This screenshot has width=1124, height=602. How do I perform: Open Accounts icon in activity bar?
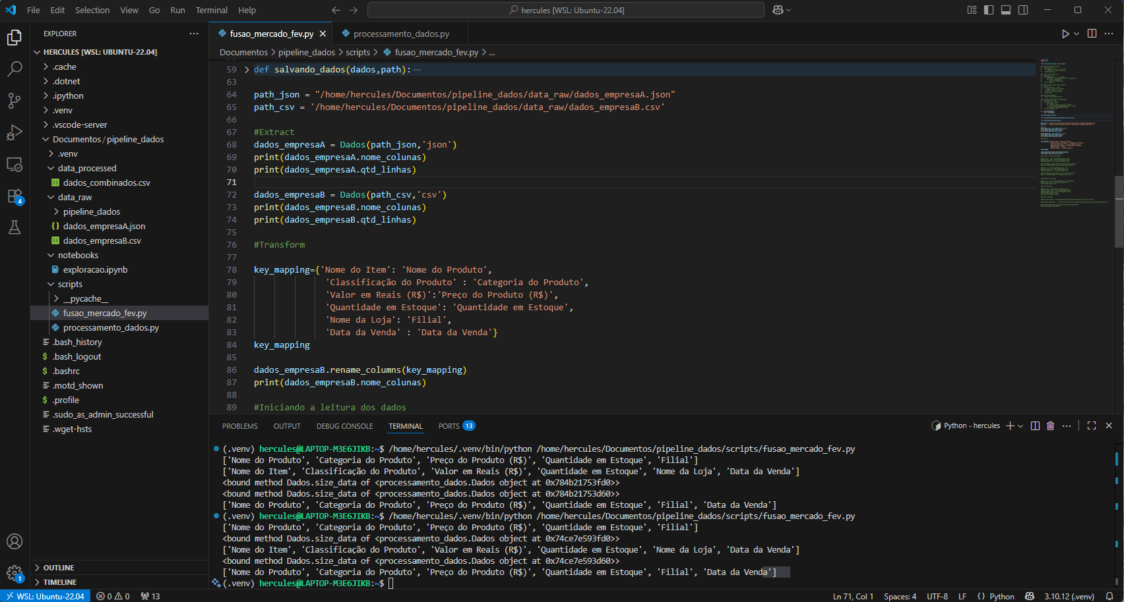coord(15,541)
